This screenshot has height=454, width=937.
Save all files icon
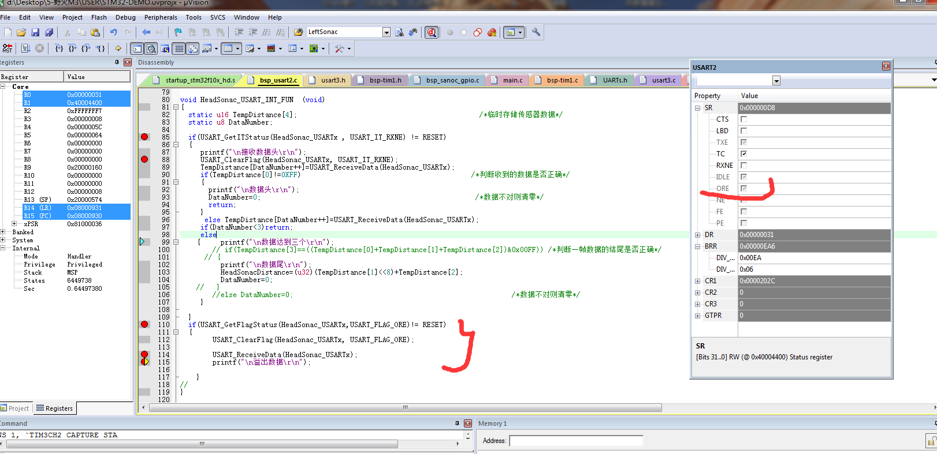[x=49, y=32]
